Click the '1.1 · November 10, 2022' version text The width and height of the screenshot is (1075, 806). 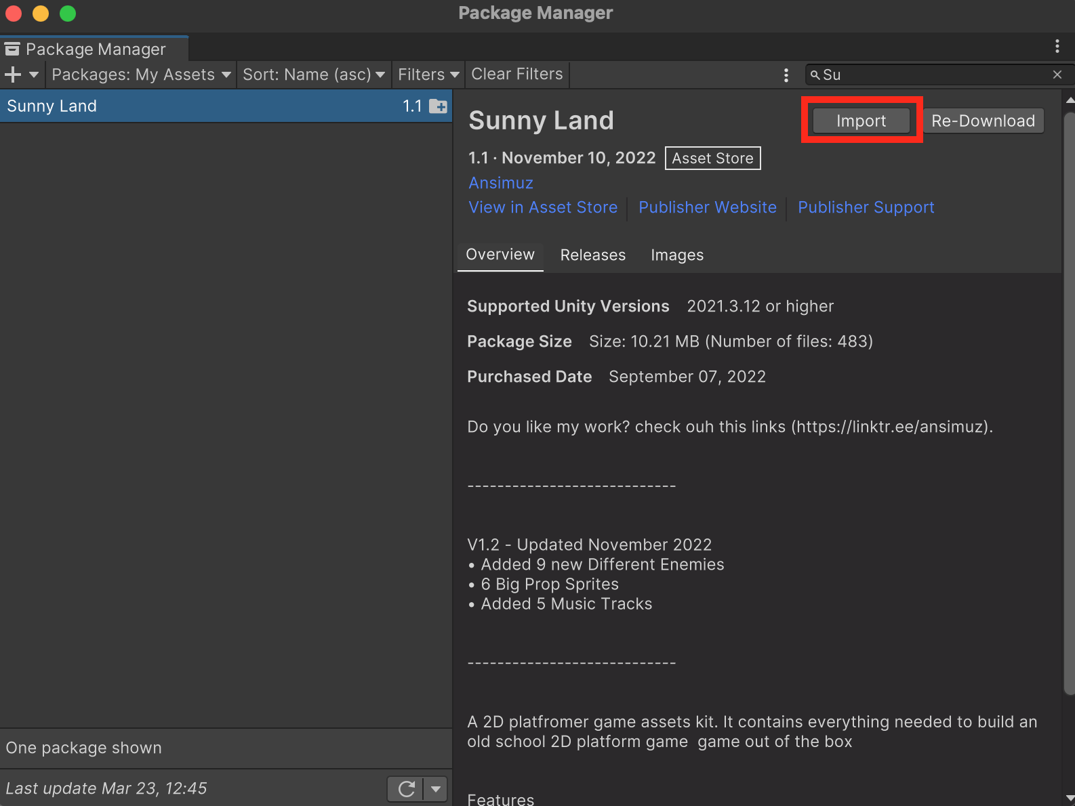(x=562, y=158)
